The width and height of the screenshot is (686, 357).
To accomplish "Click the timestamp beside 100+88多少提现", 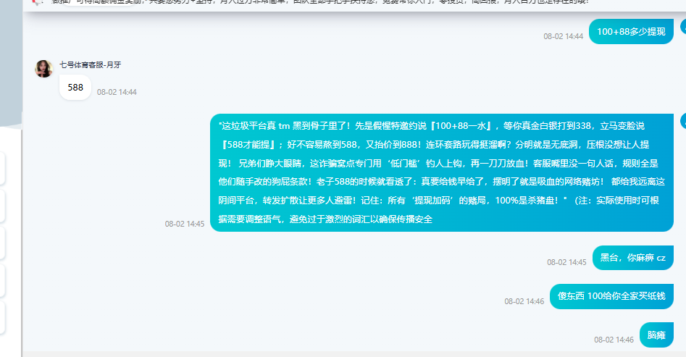I will [563, 36].
